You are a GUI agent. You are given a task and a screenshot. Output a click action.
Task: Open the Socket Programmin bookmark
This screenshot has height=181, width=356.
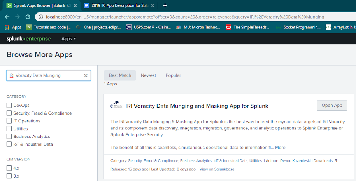[x=298, y=27]
